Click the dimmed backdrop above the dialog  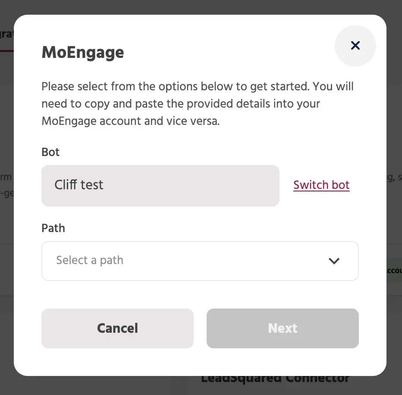201,6
